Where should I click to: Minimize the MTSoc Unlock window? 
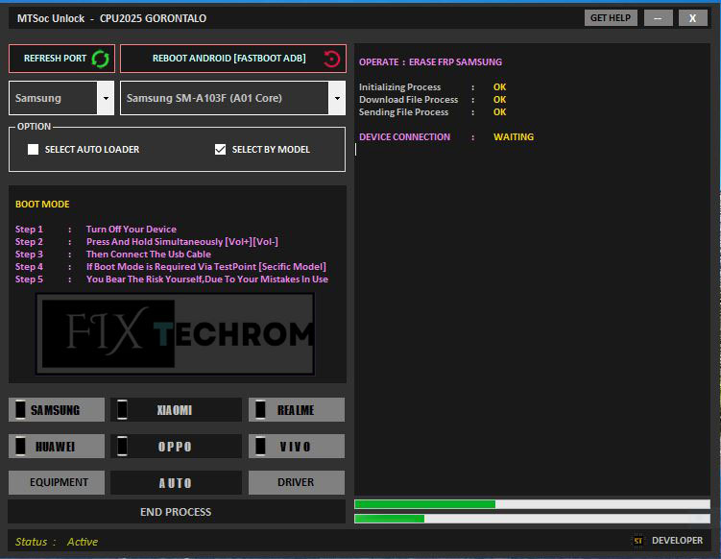click(658, 18)
